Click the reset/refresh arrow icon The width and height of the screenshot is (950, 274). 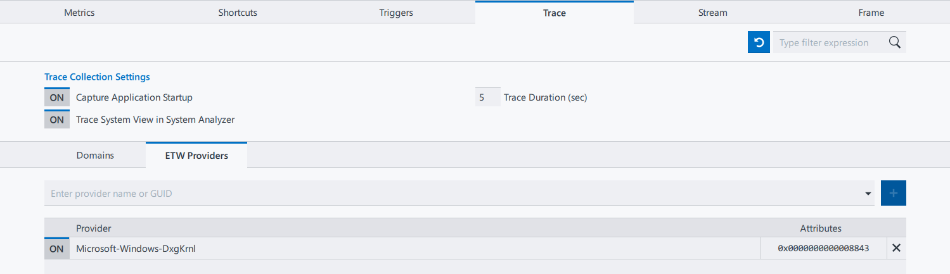pos(759,42)
